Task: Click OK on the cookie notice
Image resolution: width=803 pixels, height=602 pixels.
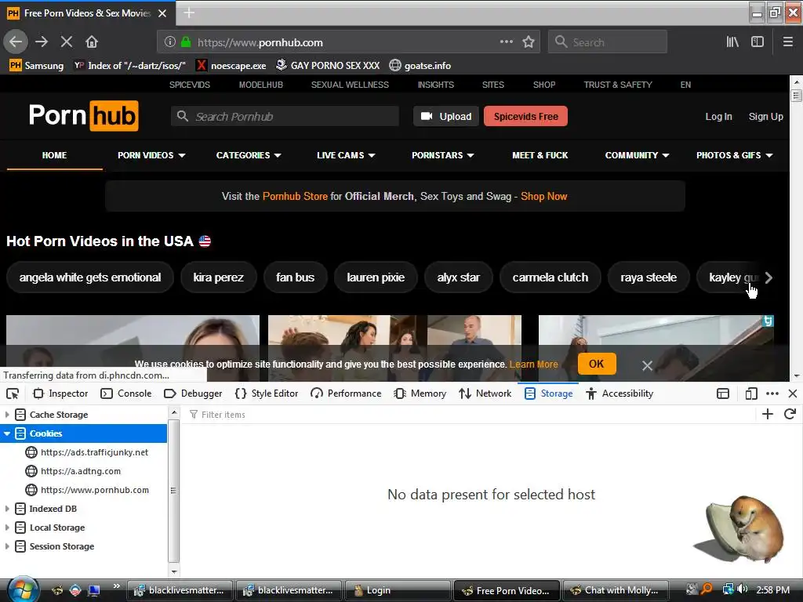Action: 597,364
